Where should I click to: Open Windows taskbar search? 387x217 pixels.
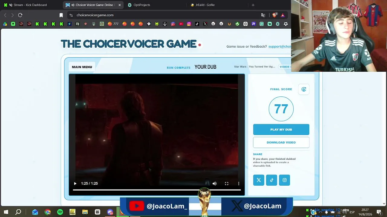pyautogui.click(x=18, y=212)
